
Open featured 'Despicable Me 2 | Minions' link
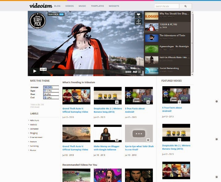tap(176, 147)
